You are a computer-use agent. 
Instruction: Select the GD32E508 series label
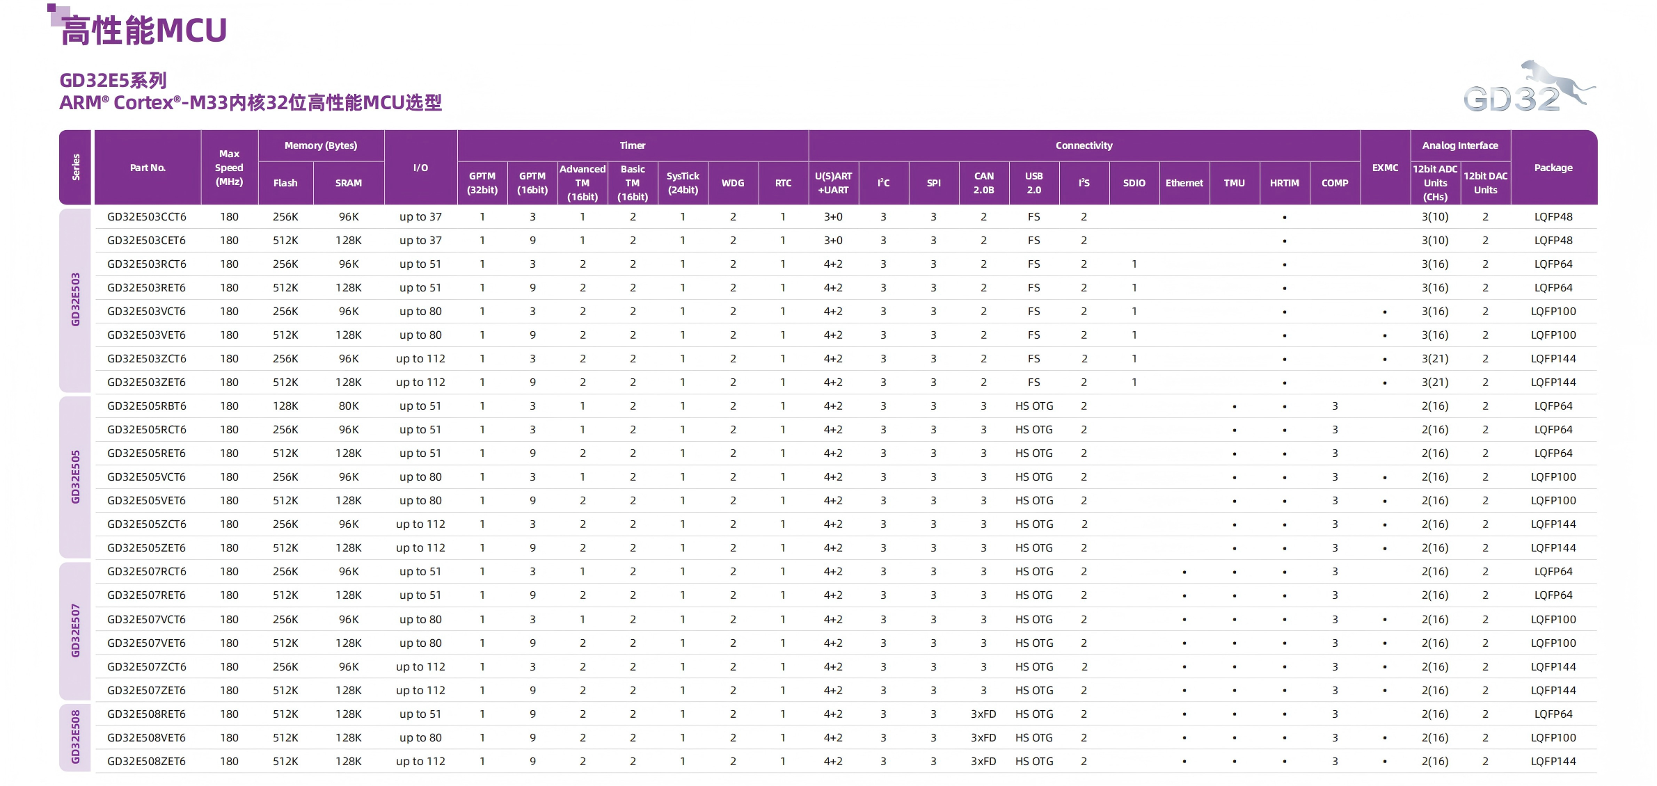coord(75,737)
